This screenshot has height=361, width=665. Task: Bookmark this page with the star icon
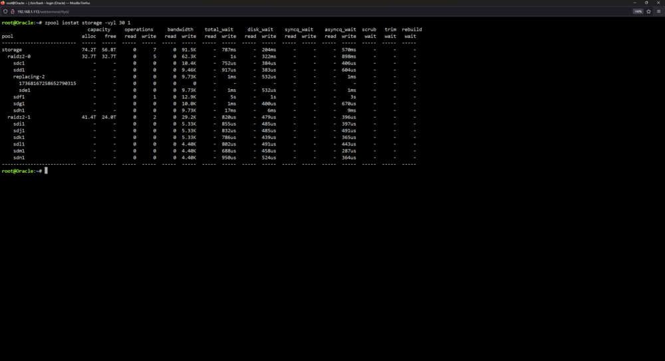coord(648,11)
